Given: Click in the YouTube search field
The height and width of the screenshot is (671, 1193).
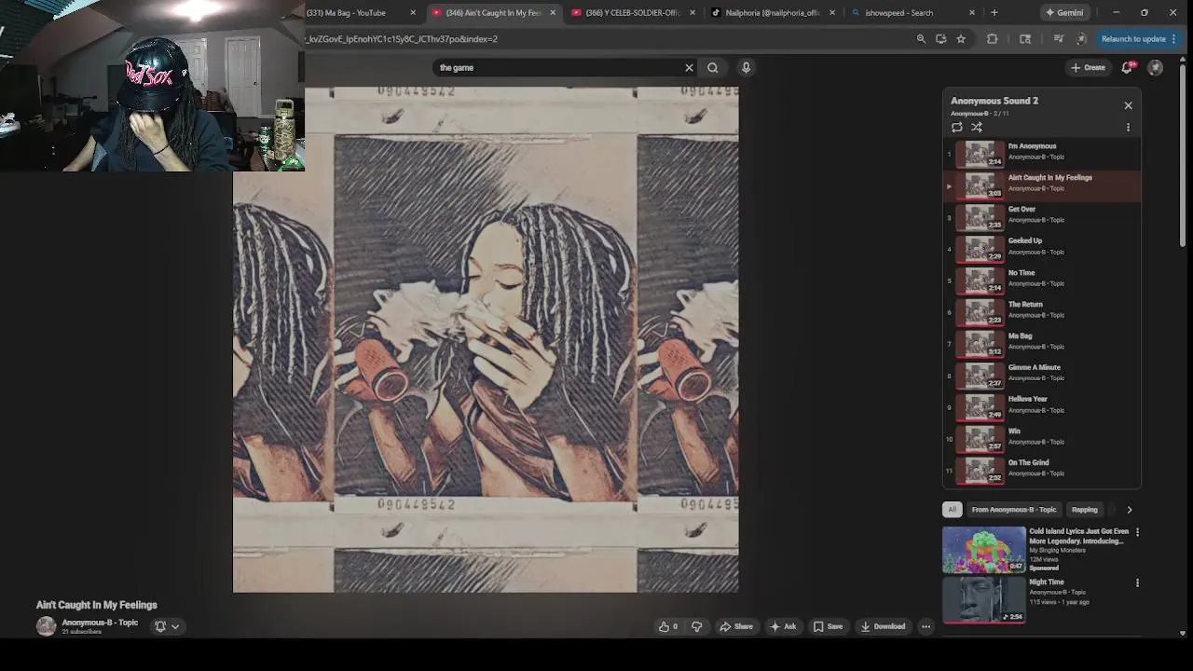Looking at the screenshot, I should 559,67.
